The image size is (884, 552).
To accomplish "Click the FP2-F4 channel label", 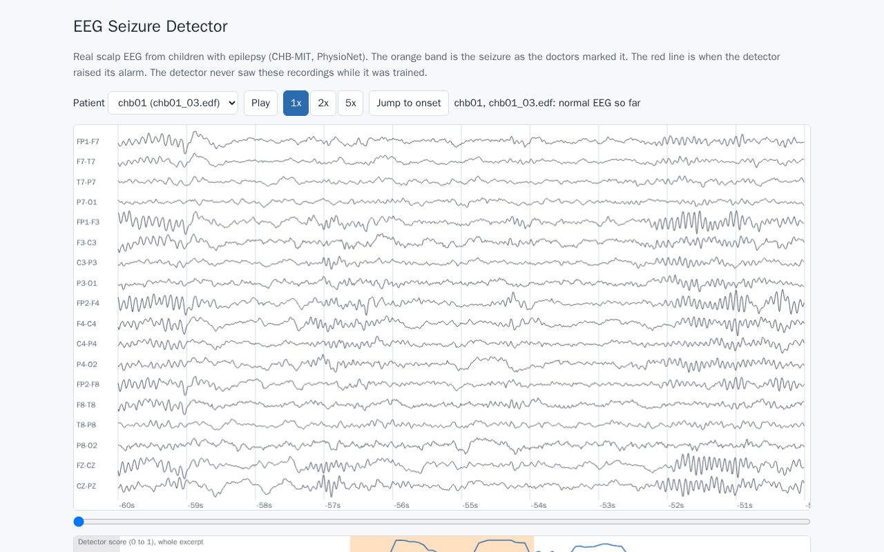I will [x=88, y=304].
